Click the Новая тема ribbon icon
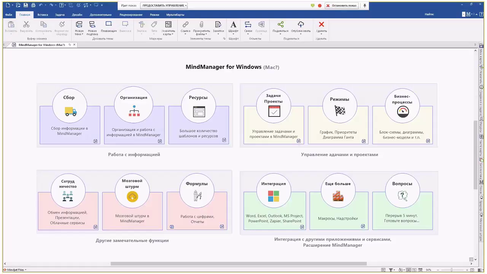This screenshot has height=274, width=487. [x=79, y=24]
